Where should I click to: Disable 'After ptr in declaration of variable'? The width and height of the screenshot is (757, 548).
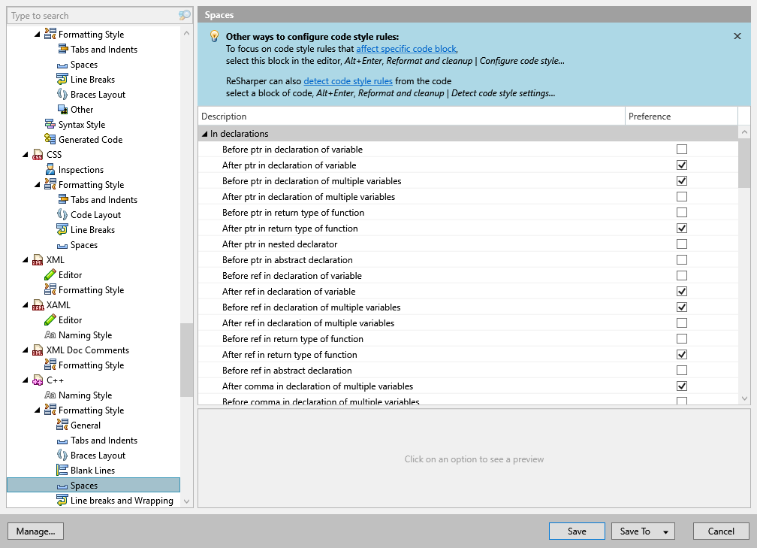point(682,165)
